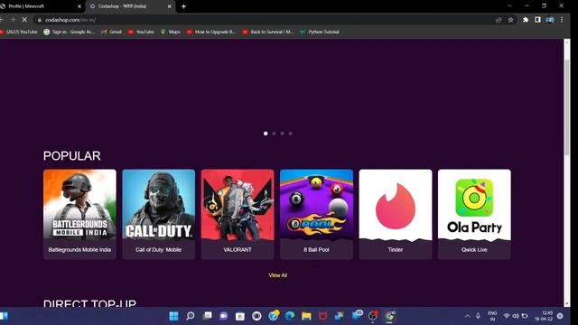Open the volume speaker tray icon

pyautogui.click(x=516, y=316)
